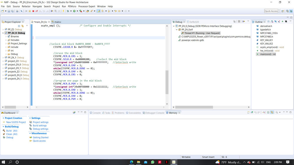Click Debug settings link in Dashboard
This screenshot has width=294, height=165.
point(41,129)
